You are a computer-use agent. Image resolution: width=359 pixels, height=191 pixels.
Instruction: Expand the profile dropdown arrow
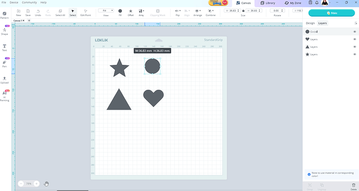point(330,3)
